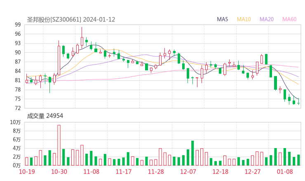305x181 pixels.
Task: Click the 81 price axis label
Action: click(x=18, y=80)
